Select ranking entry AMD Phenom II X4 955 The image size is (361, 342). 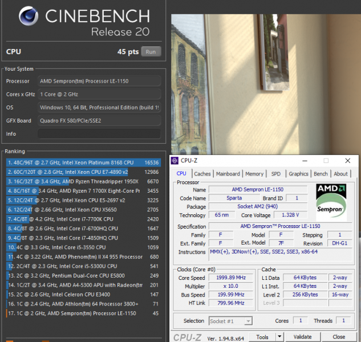[83, 257]
